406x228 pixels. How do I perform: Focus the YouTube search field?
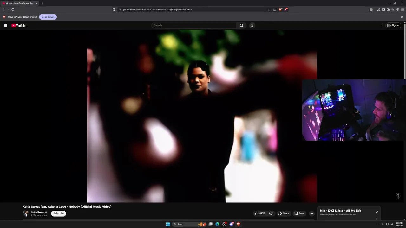click(x=194, y=25)
